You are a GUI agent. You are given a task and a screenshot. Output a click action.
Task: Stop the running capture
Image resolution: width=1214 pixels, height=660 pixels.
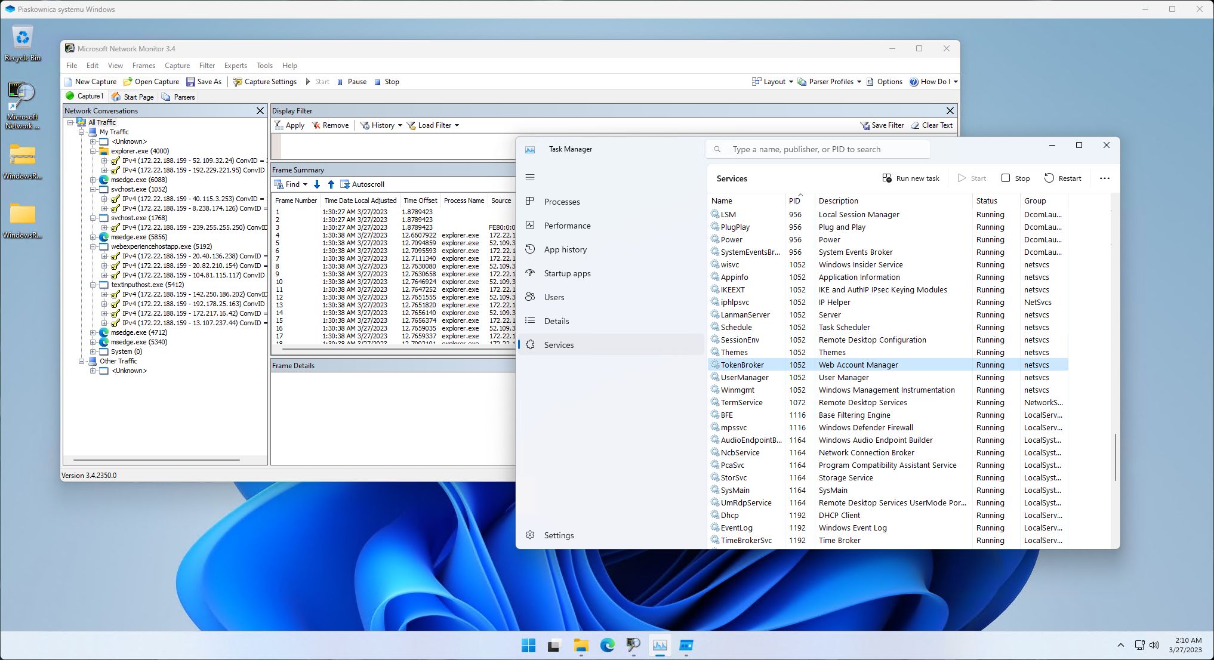click(387, 81)
